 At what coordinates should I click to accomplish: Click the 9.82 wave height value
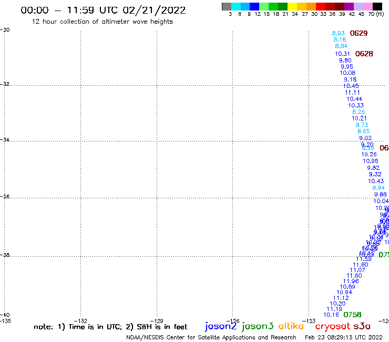pos(373,168)
